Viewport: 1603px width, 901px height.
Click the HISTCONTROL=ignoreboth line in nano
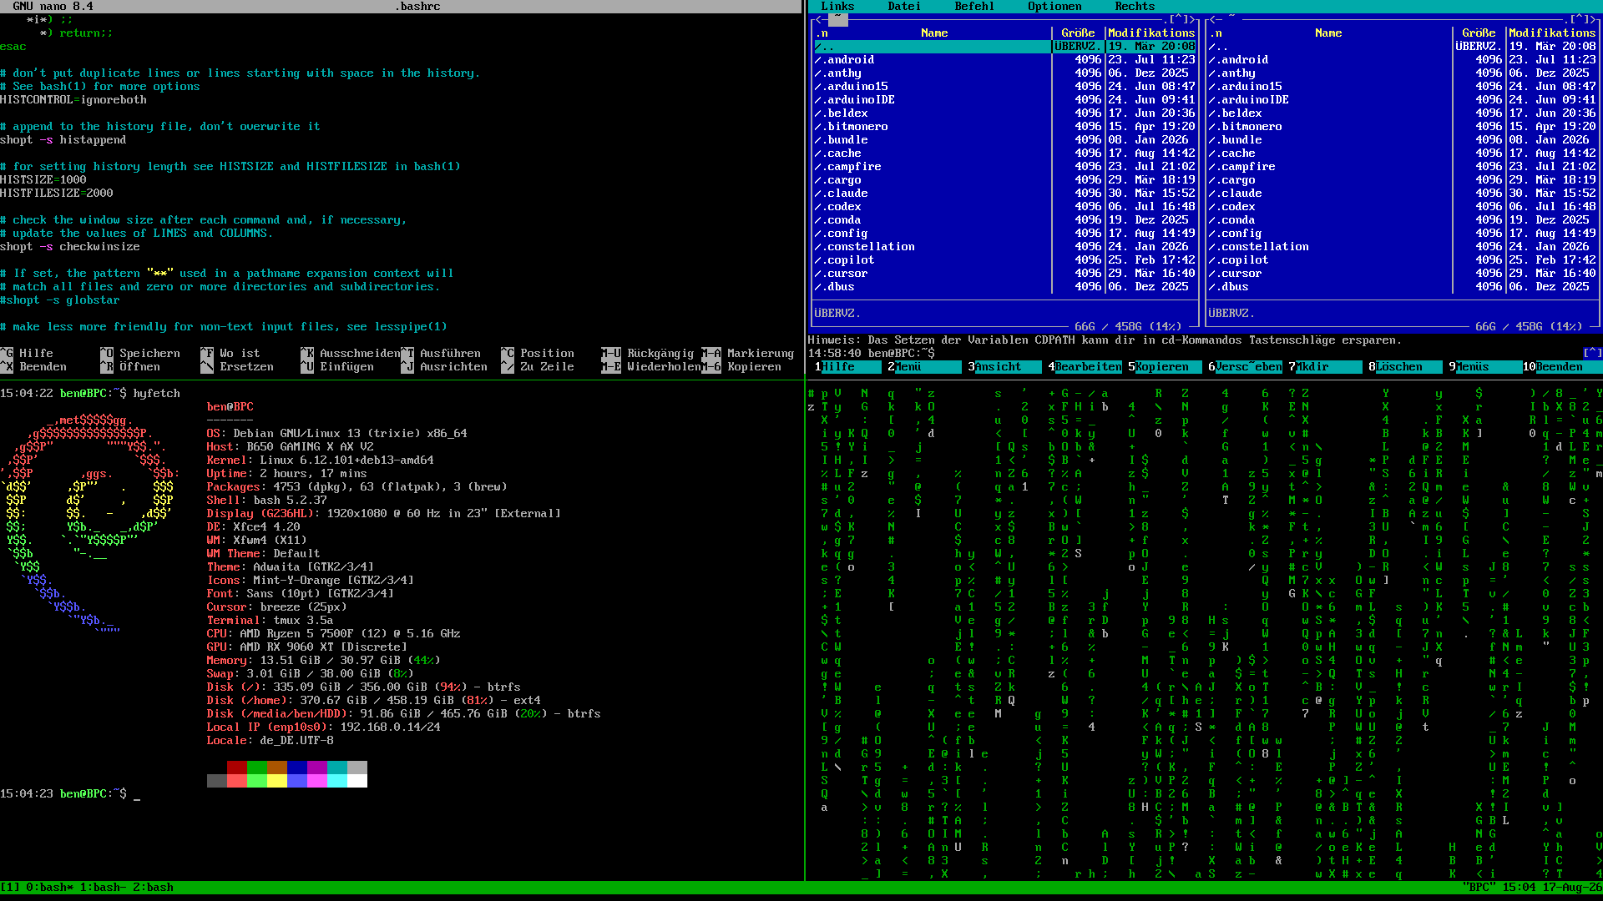73,100
